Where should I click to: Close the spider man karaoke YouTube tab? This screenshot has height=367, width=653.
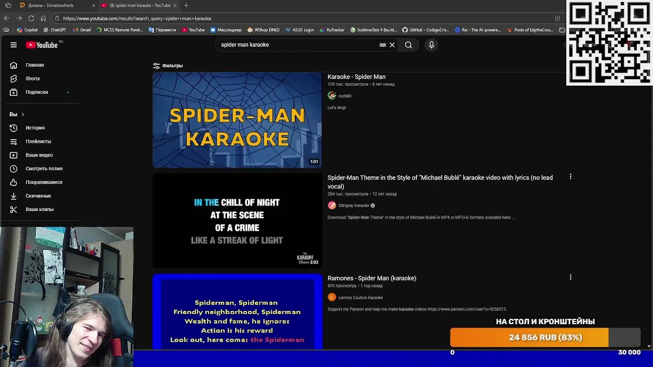point(175,5)
